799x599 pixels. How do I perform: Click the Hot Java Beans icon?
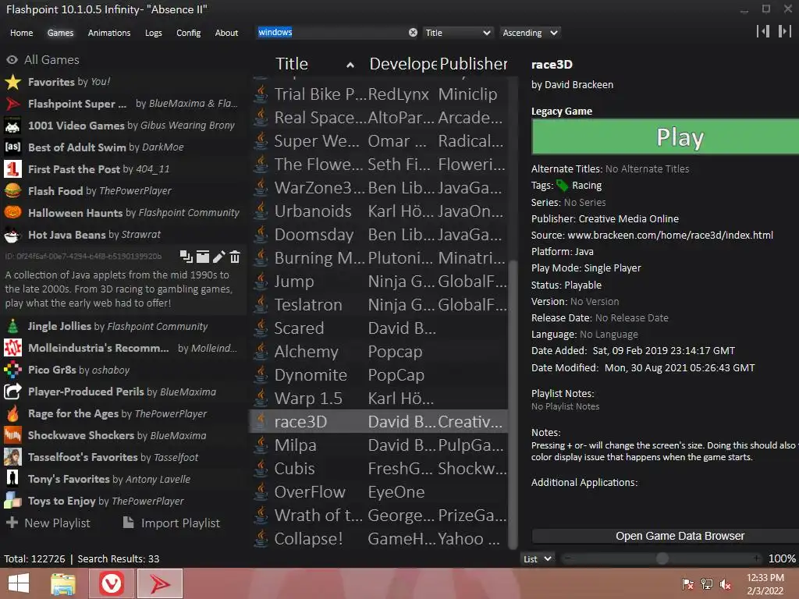12,235
